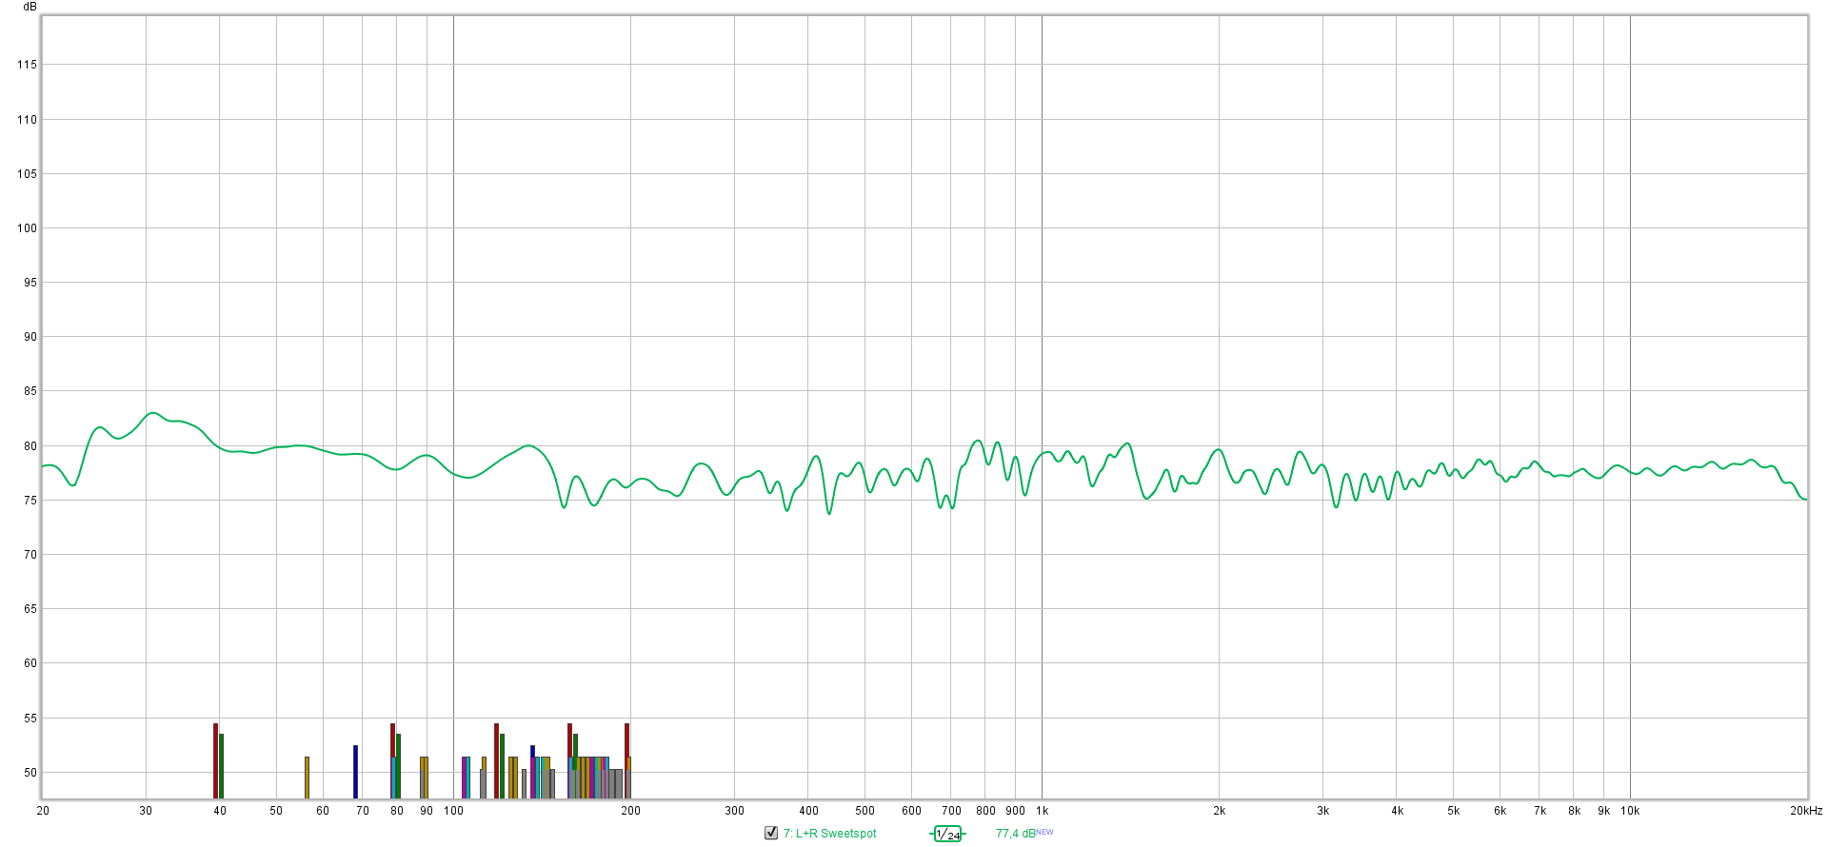Click the small NEW tag in legend

click(1045, 832)
